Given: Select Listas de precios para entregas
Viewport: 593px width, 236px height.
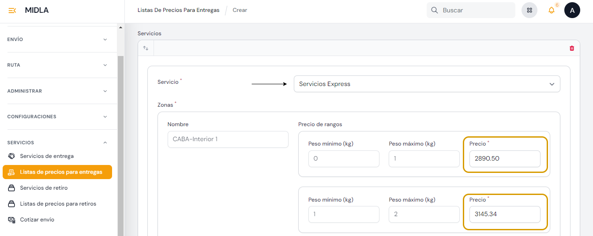Looking at the screenshot, I should click(57, 172).
